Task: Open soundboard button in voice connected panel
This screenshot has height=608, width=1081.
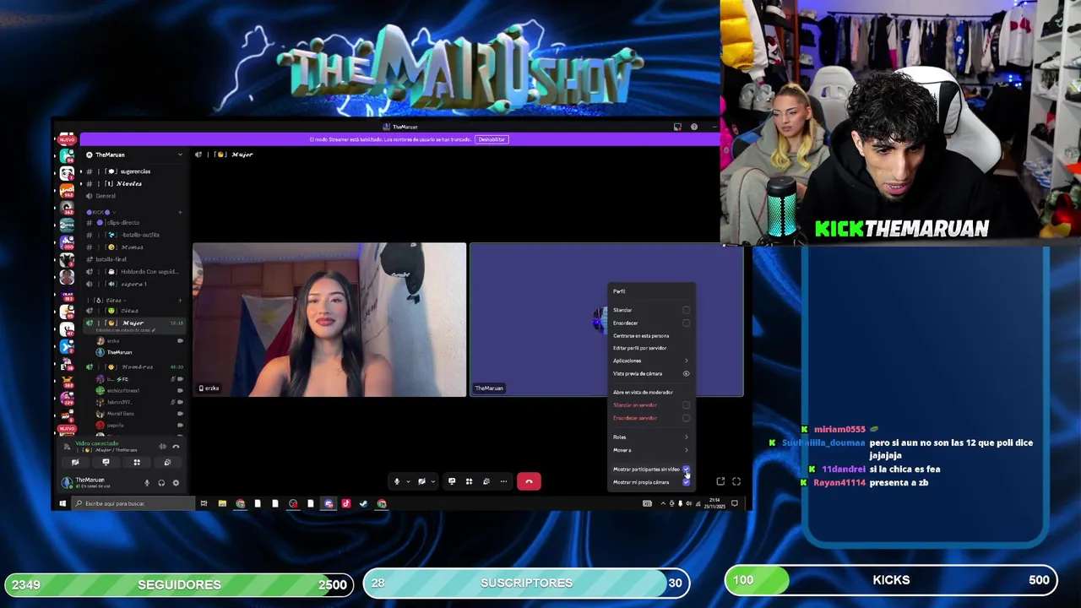Action: (x=167, y=463)
